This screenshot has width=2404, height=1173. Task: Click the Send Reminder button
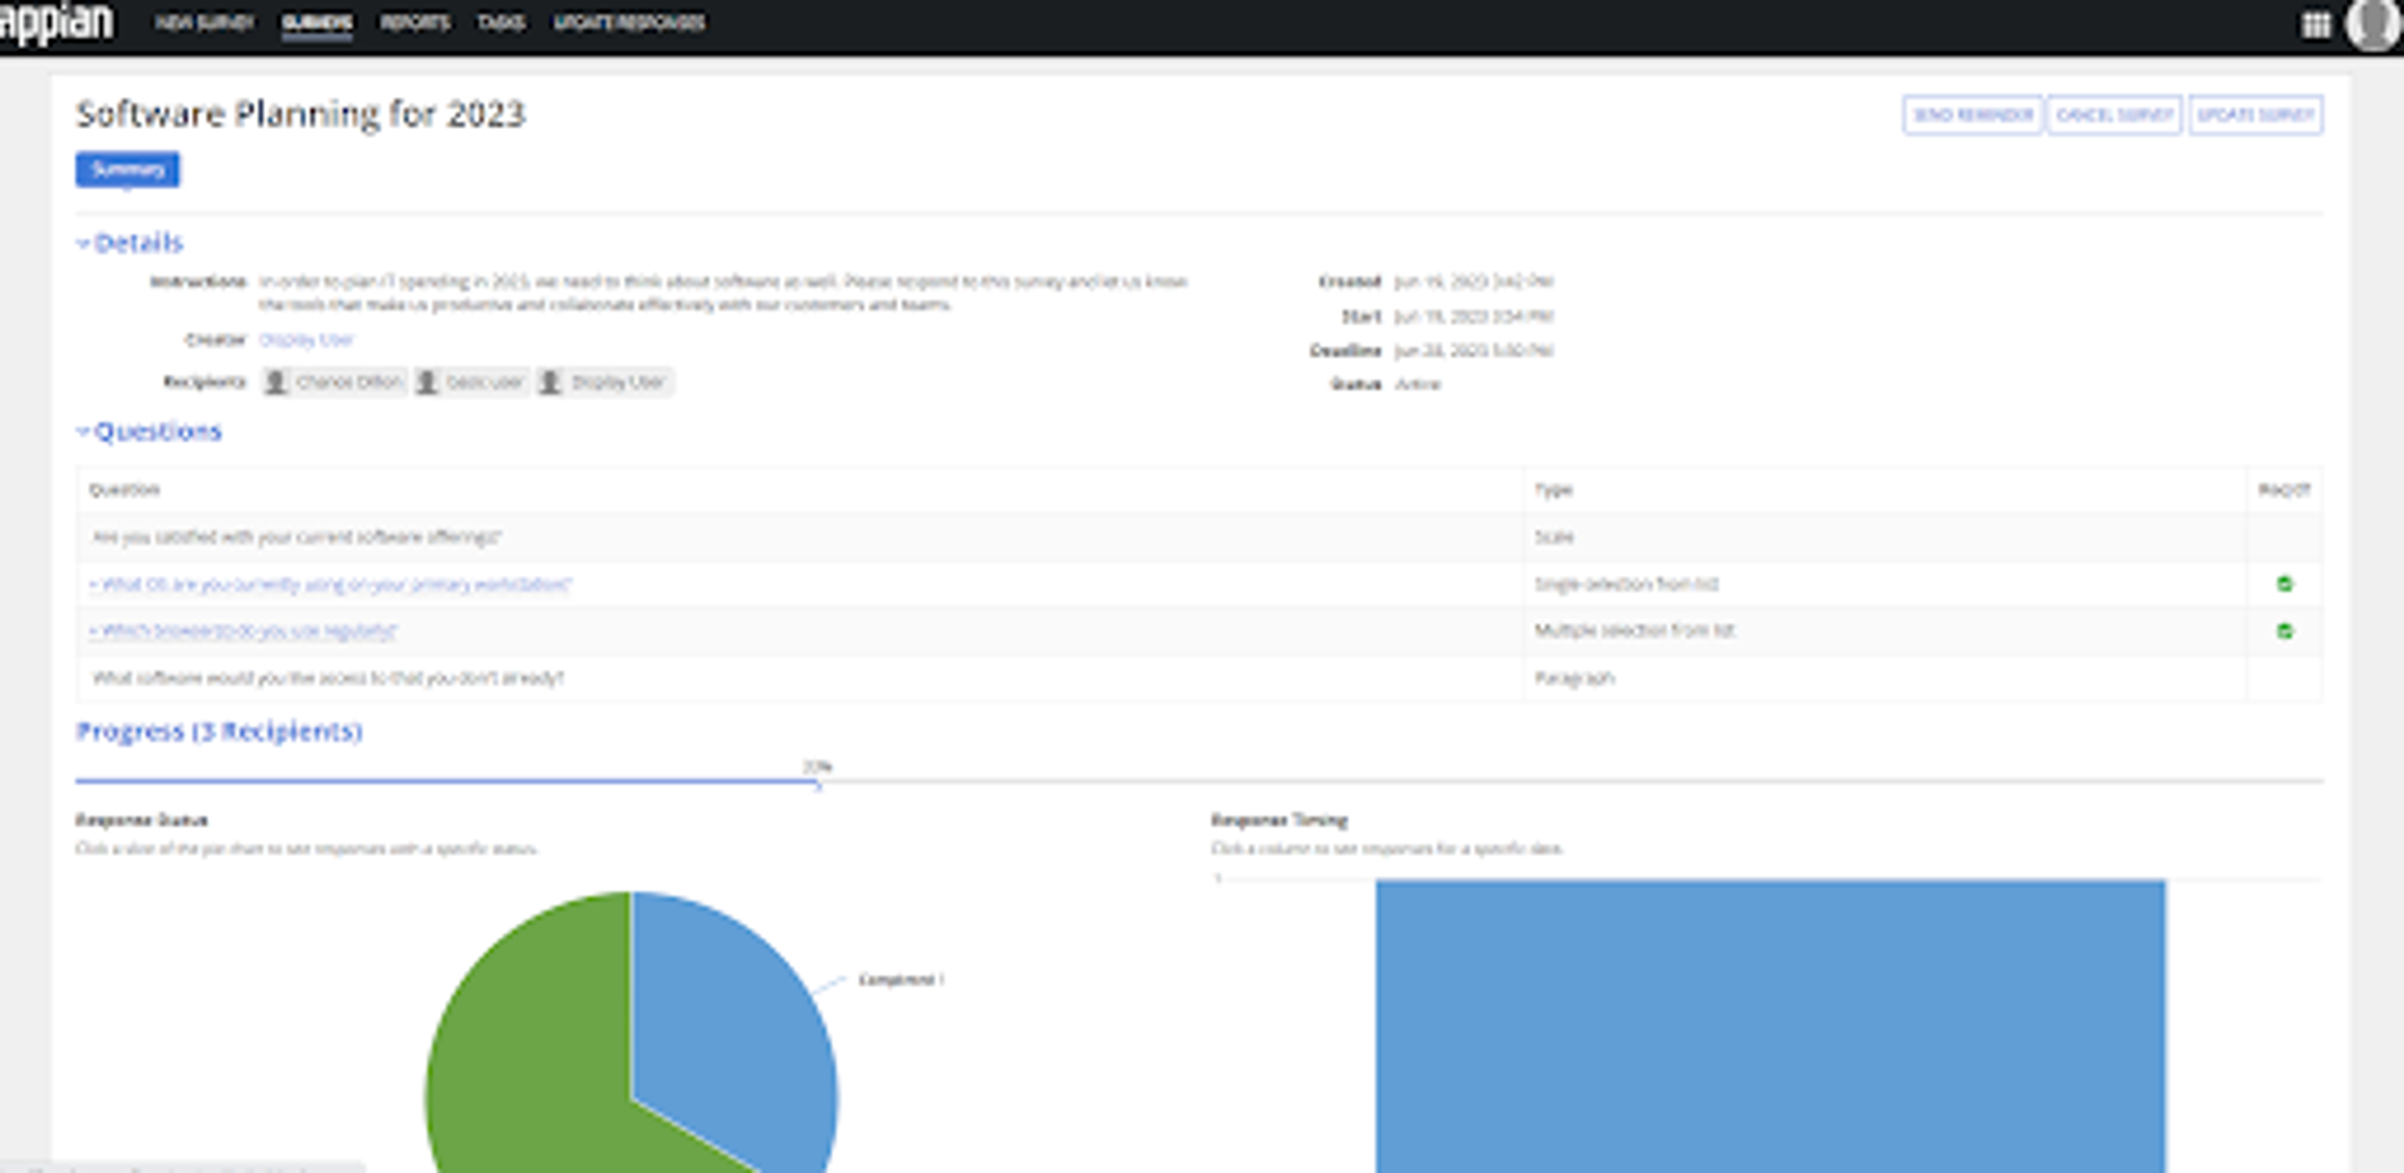1973,116
